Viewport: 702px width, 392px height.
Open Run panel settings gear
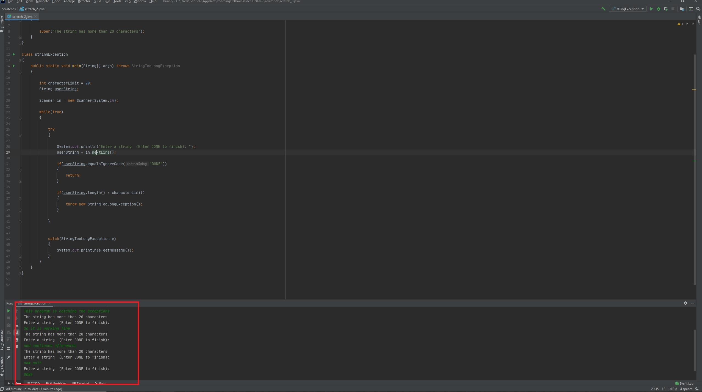[x=685, y=303]
